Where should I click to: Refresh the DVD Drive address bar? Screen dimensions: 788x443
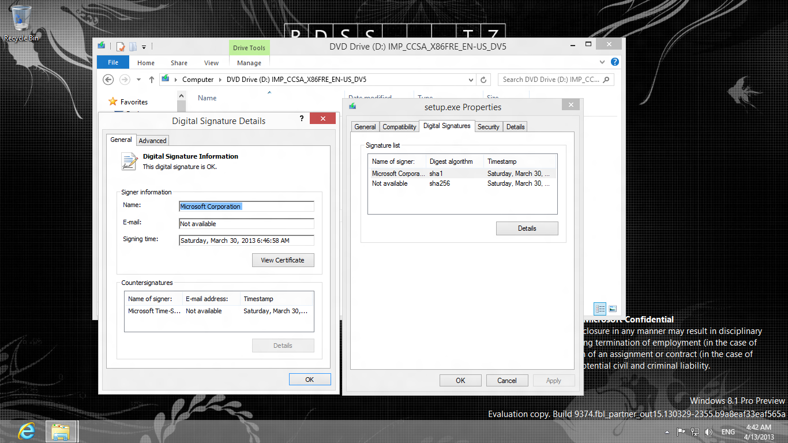(484, 80)
